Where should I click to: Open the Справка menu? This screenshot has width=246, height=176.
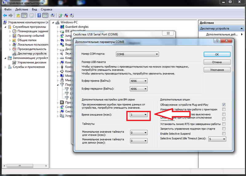coord(46,10)
